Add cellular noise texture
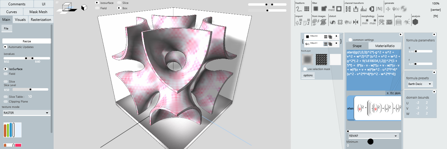 tap(389, 22)
